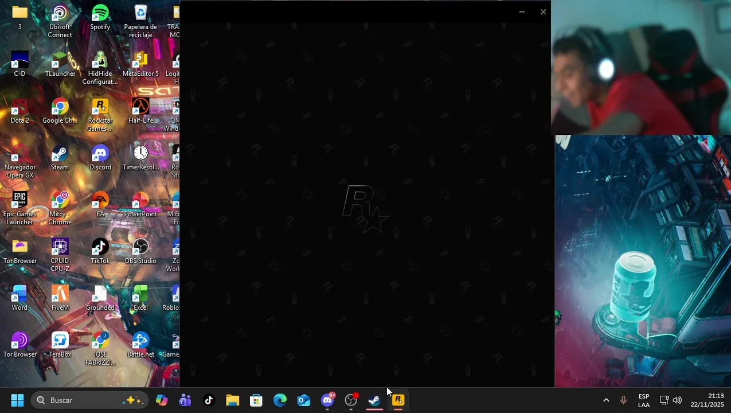Select the Half-Life desktop icon
This screenshot has width=731, height=413.
[x=140, y=111]
